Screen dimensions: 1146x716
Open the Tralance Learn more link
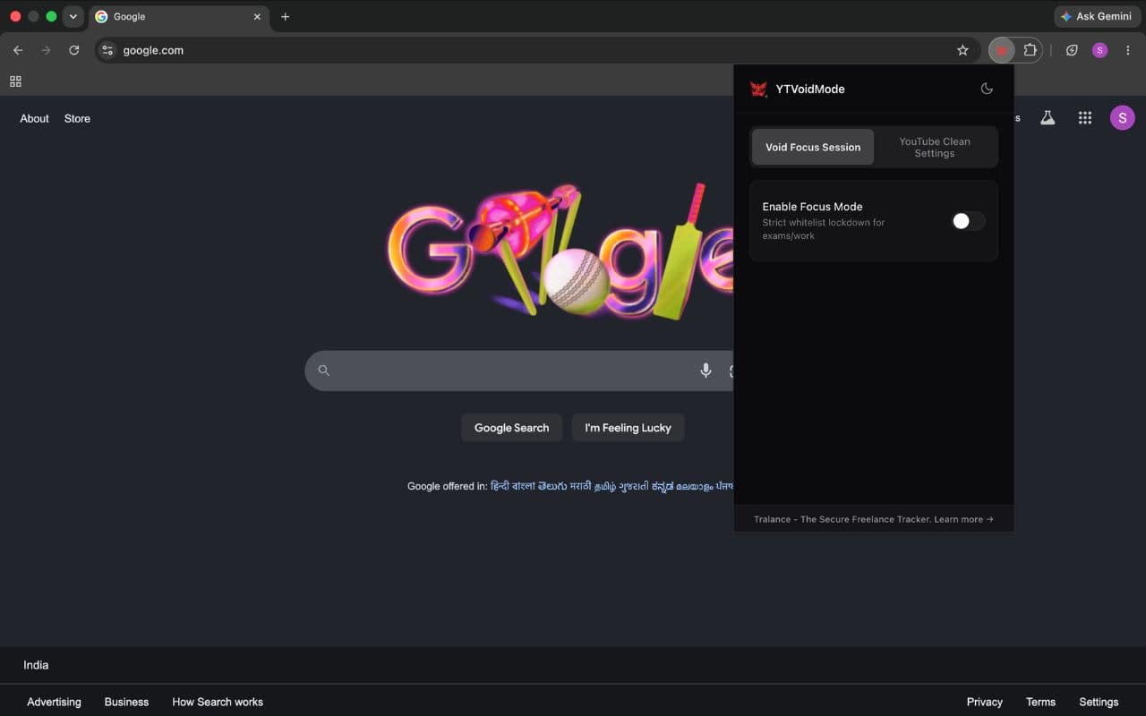963,519
